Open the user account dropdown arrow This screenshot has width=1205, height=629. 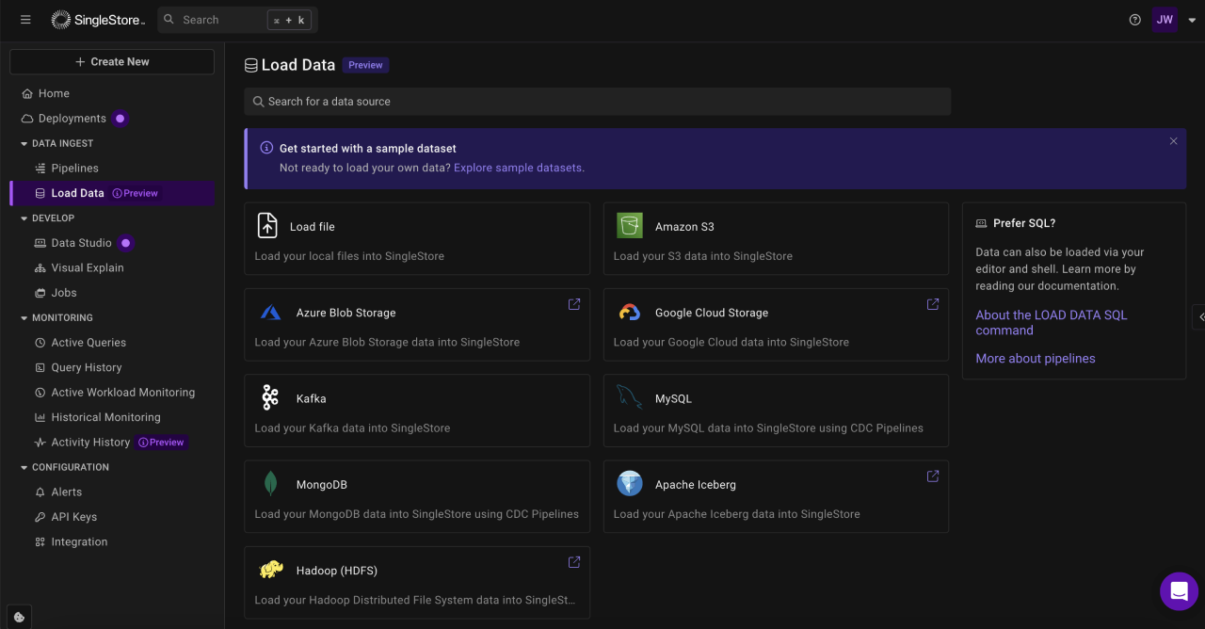(1192, 19)
